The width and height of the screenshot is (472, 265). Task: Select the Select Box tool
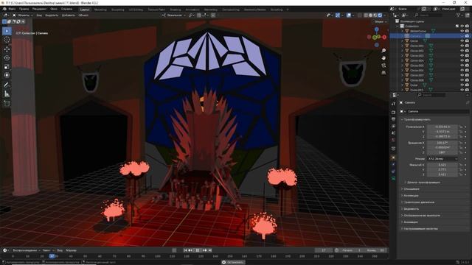(7, 31)
